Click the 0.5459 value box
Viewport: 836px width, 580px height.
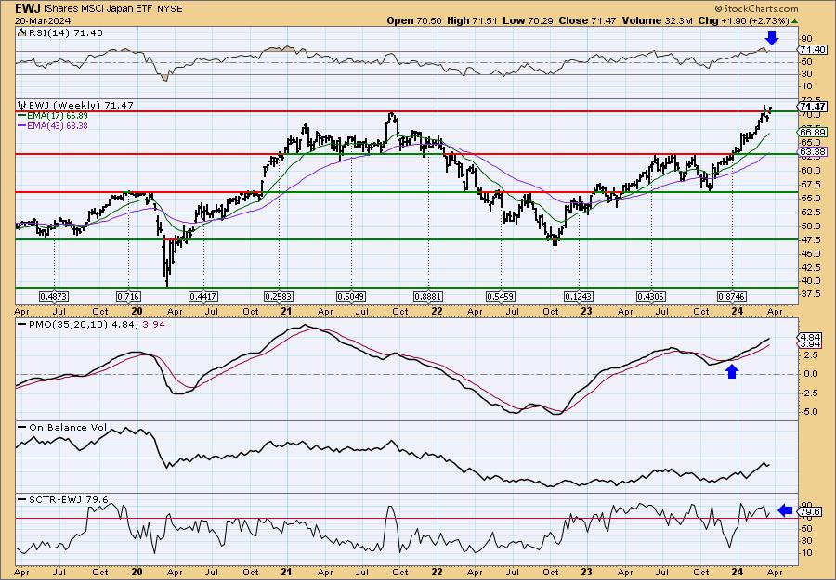501,296
